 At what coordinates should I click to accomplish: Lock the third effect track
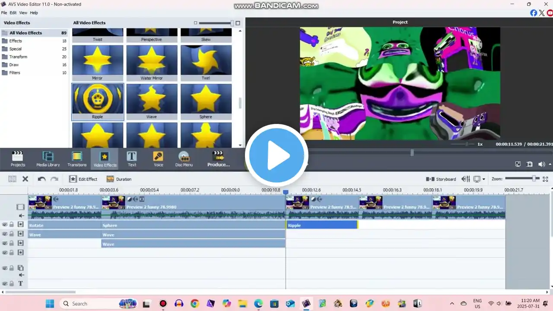(12, 243)
